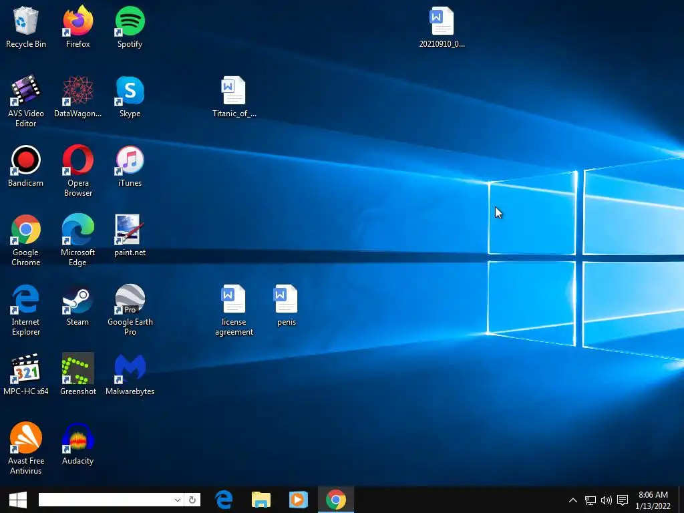Click the Show desktop strip at taskbar end

(681, 500)
